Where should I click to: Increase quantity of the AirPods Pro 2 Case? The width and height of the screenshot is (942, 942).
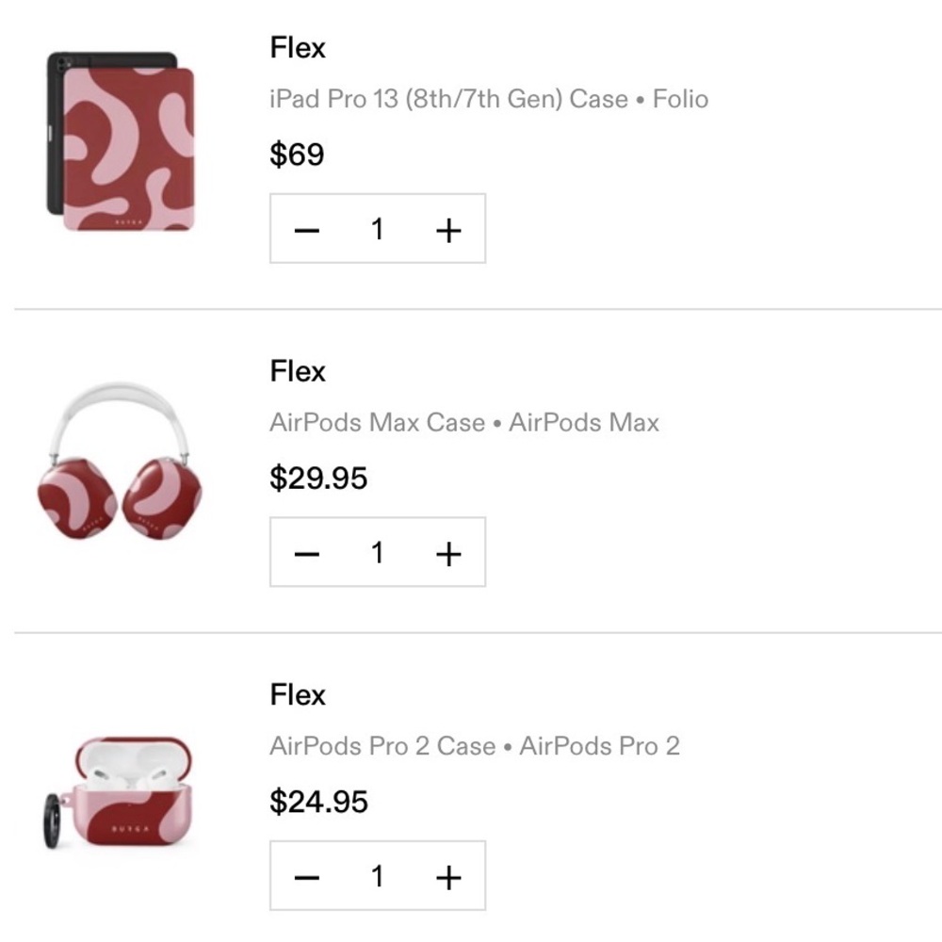point(449,876)
